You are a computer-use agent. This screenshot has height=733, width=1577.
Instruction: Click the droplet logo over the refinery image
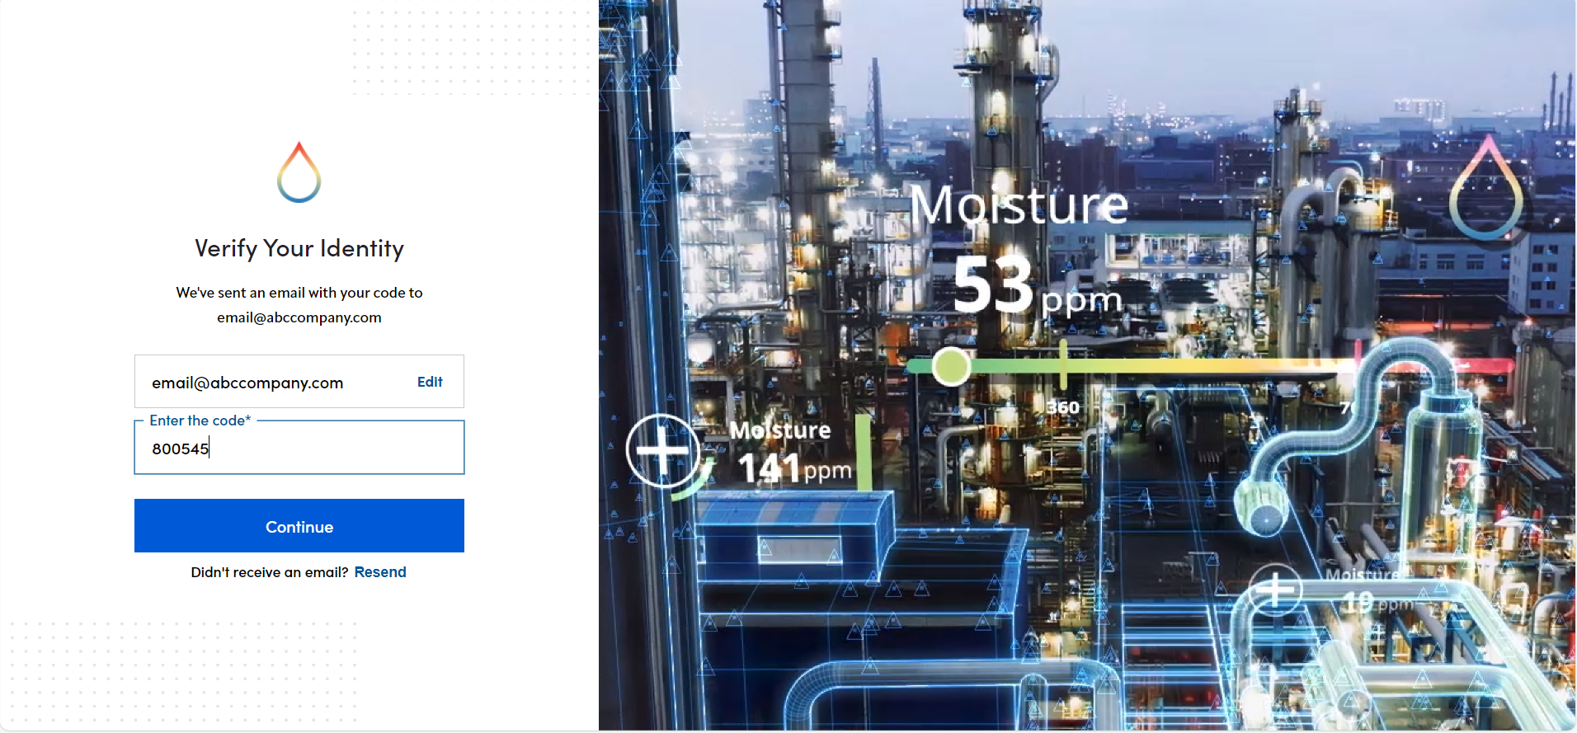point(1485,190)
